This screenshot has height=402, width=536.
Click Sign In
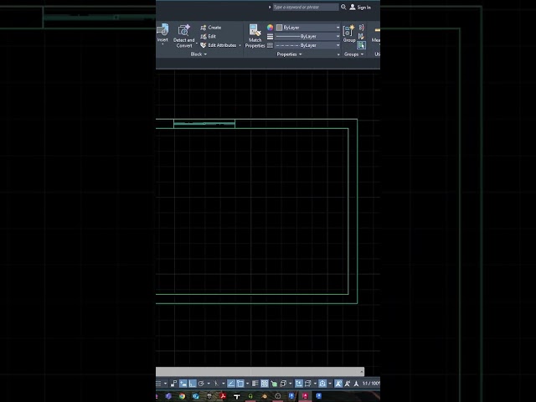(360, 8)
